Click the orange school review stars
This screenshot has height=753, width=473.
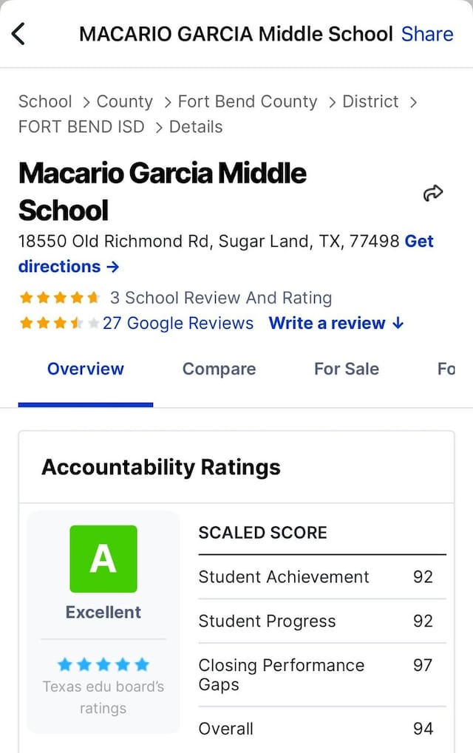point(60,298)
